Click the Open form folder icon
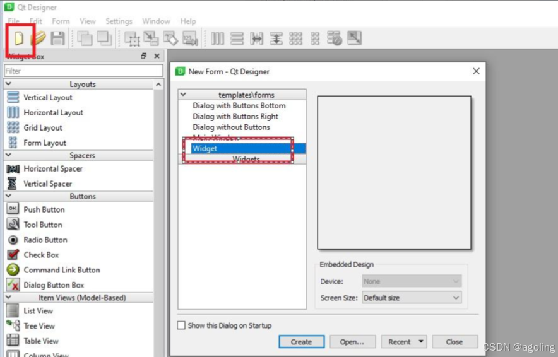The height and width of the screenshot is (357, 558). pyautogui.click(x=38, y=38)
